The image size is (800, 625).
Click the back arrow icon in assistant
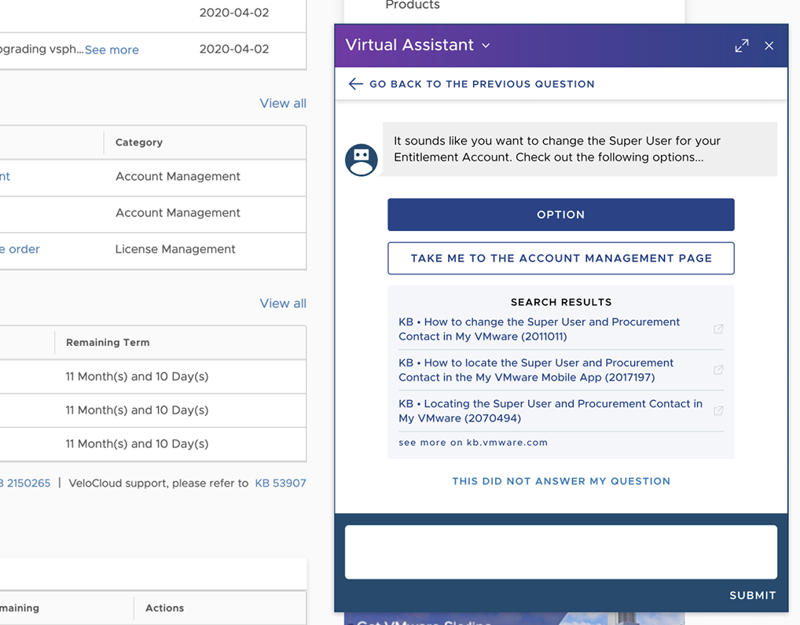coord(356,83)
